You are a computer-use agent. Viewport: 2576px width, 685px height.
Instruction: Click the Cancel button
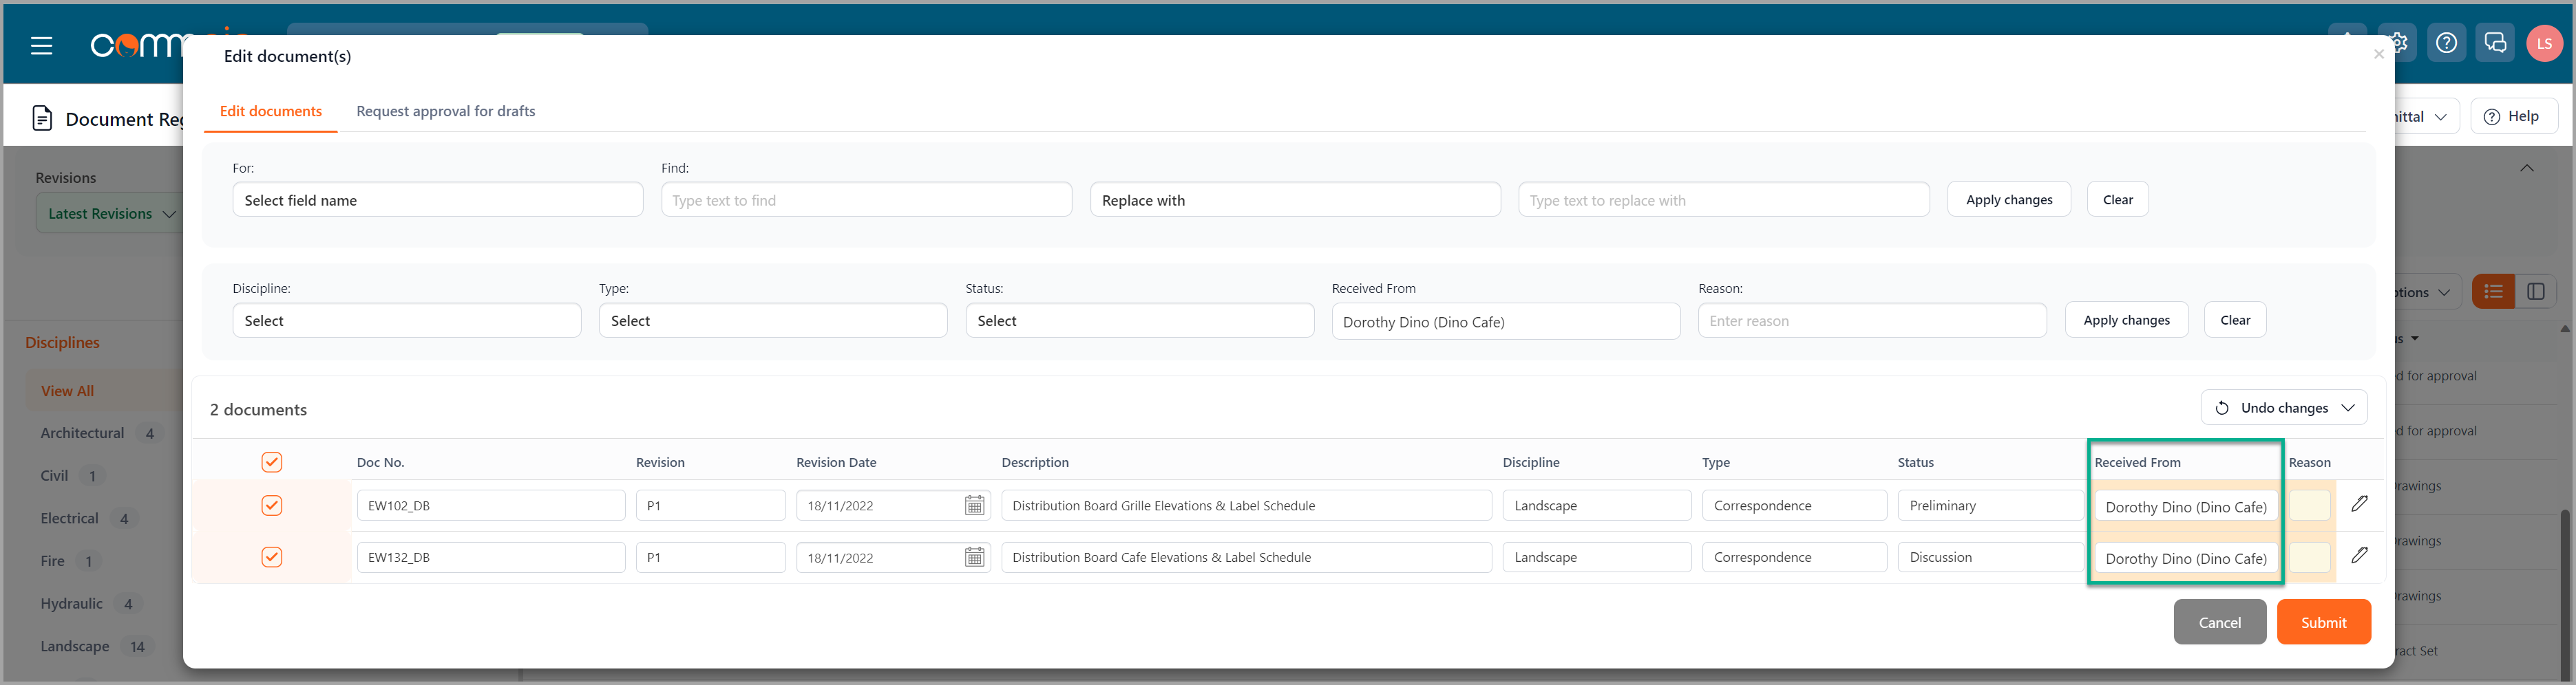tap(2219, 623)
